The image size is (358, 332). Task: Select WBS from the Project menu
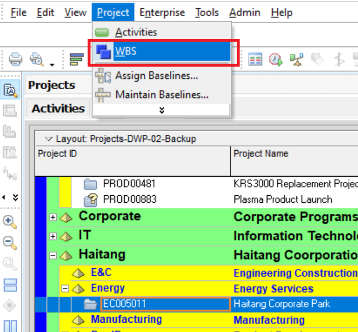tap(162, 51)
